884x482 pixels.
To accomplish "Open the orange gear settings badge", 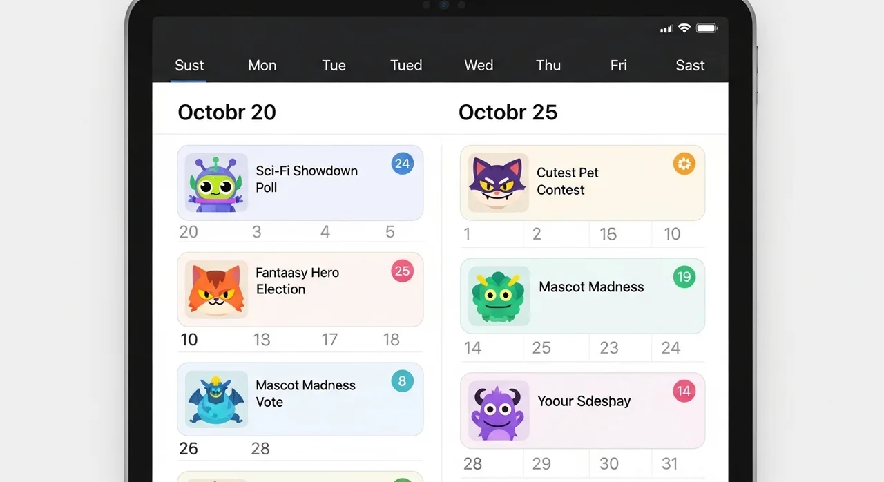I will (684, 164).
